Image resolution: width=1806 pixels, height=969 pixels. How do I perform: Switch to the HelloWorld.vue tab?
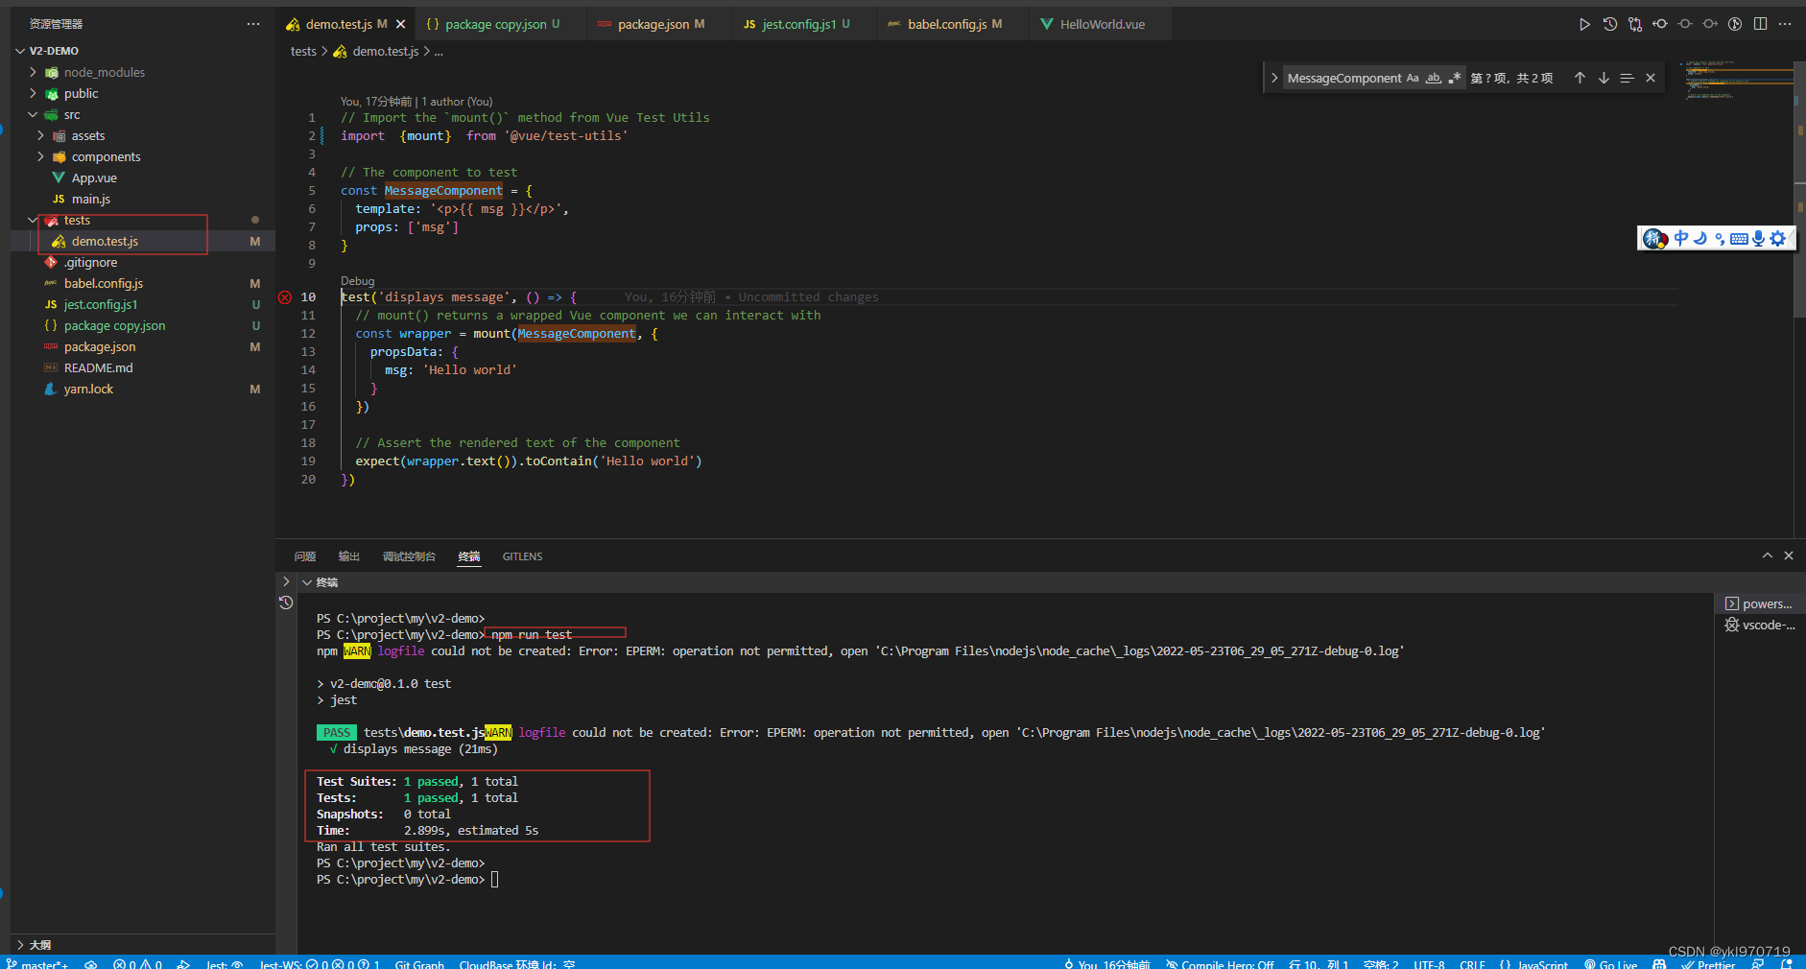pos(1102,24)
